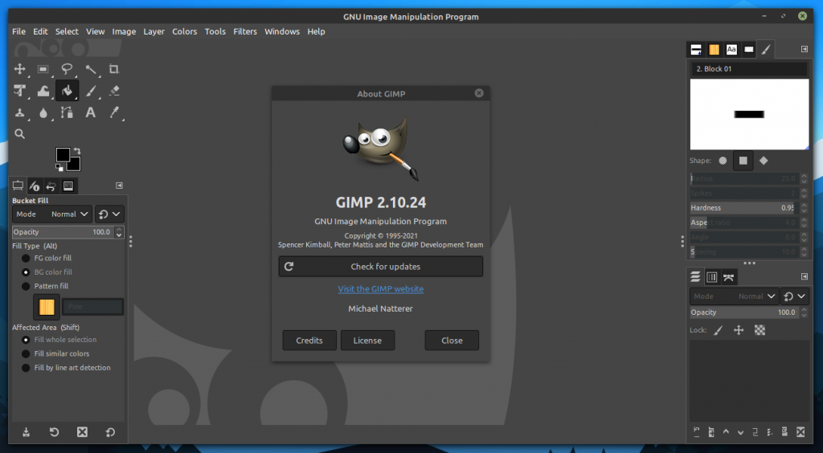Open the Visit the GIMP website link
The image size is (823, 453).
(x=380, y=289)
